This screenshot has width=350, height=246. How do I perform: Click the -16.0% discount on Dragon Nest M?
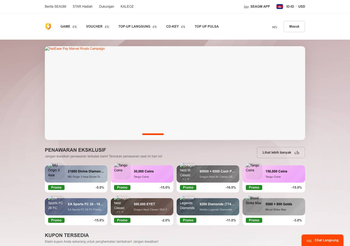[231, 188]
